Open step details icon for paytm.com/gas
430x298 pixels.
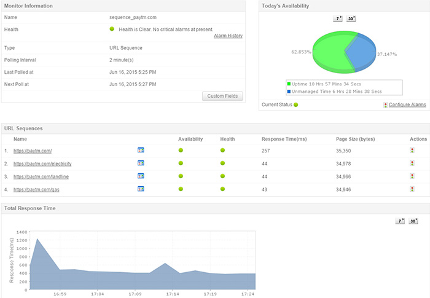[x=141, y=189]
